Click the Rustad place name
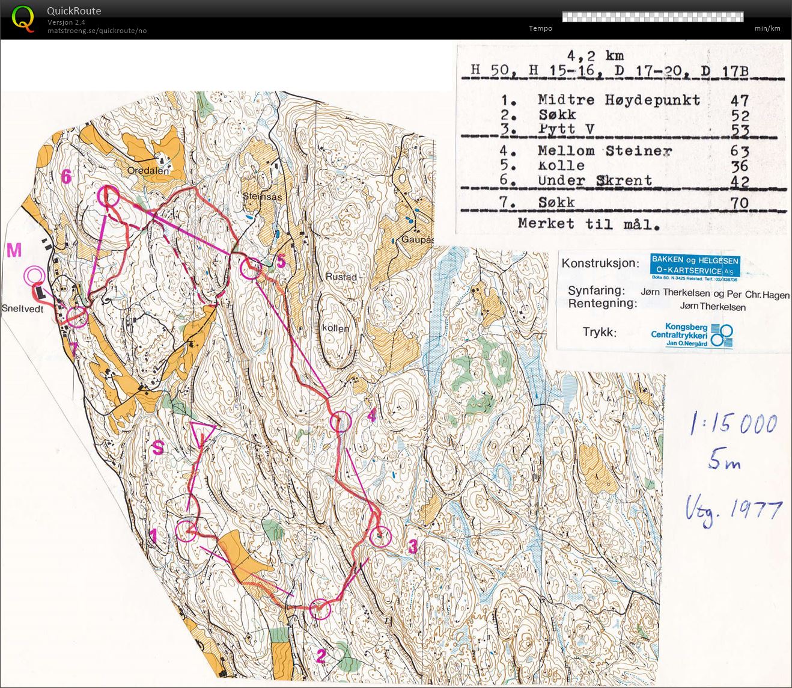792x688 pixels. coord(341,277)
